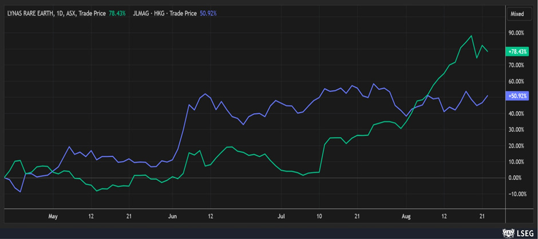Click the May date label
Viewport: 538px width, 239px height.
[x=53, y=216]
